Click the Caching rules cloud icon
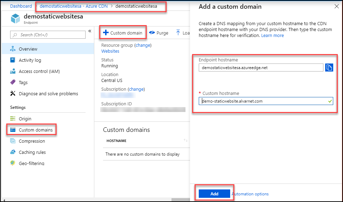Viewport: 343px width, 202px height. point(13,152)
